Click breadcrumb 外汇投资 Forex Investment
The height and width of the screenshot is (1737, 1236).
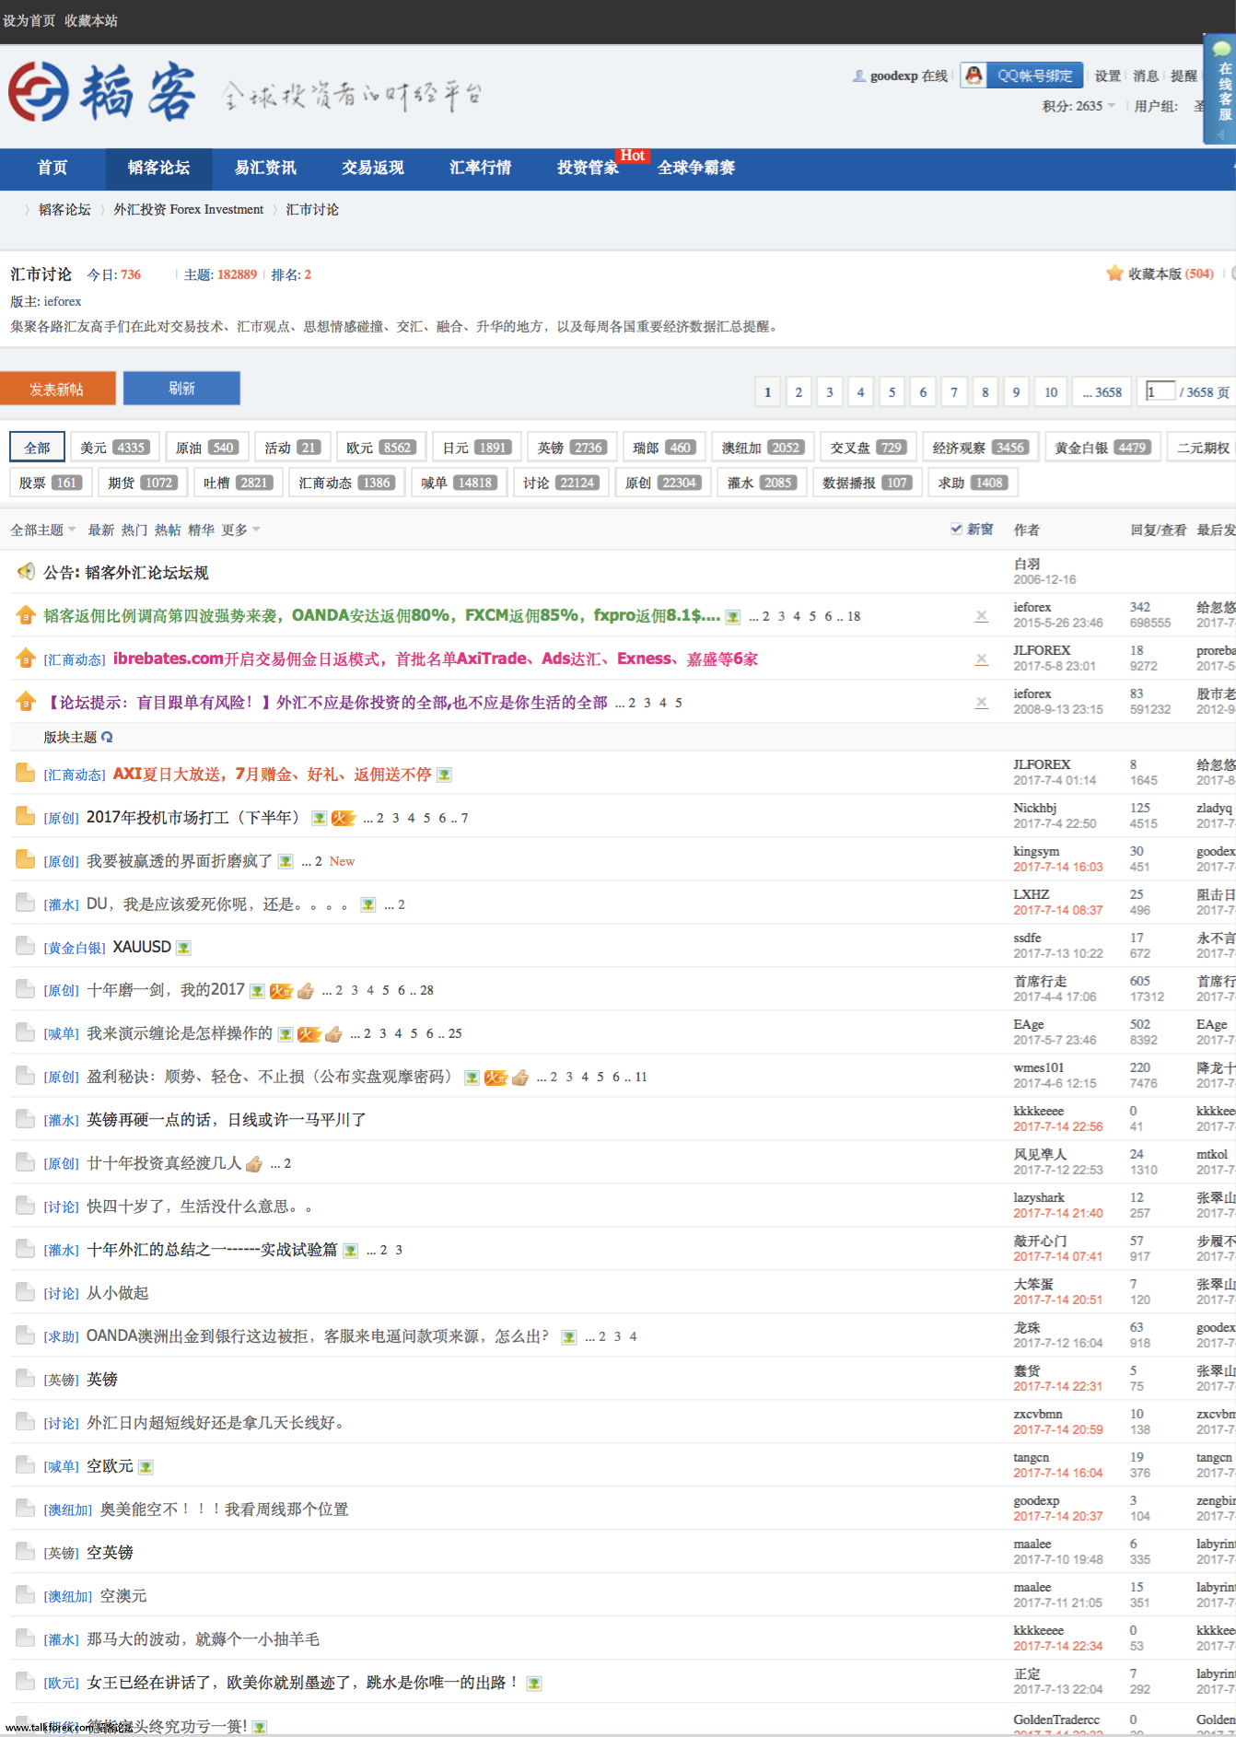tap(188, 210)
